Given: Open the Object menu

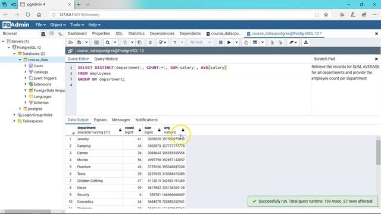Looking at the screenshot, I should pos(58,25).
